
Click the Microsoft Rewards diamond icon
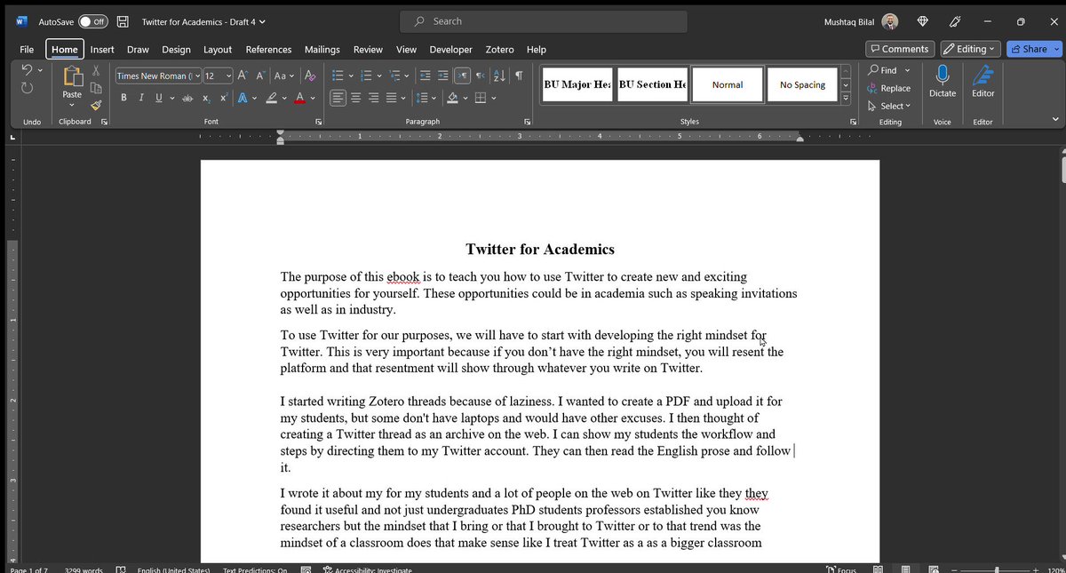(x=923, y=21)
